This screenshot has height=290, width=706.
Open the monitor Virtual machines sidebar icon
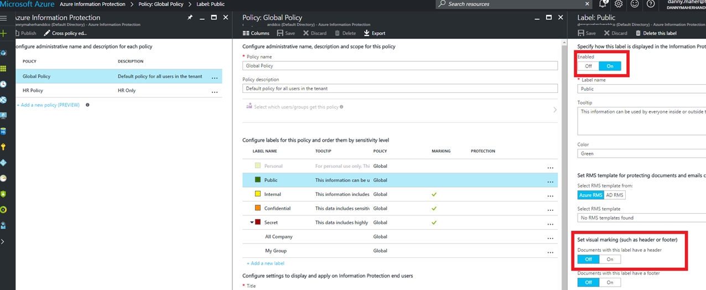click(x=3, y=116)
